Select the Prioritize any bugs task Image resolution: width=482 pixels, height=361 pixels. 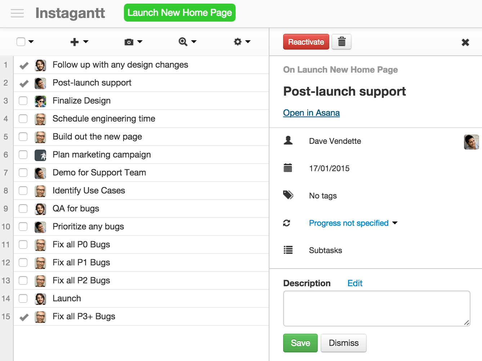[88, 227]
